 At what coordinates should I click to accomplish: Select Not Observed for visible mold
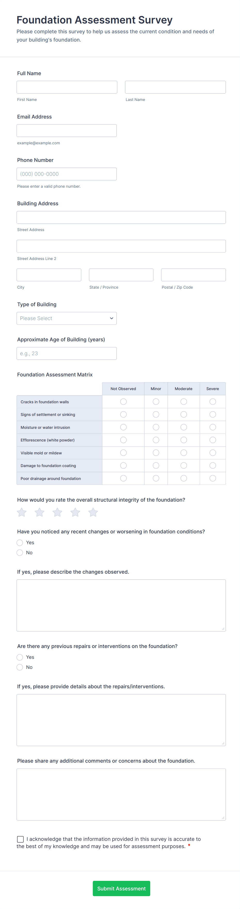(123, 453)
